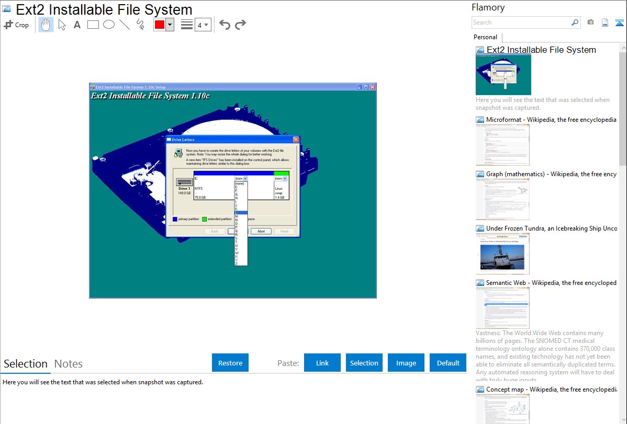627x424 pixels.
Task: Click the icon beside the Microformat entry
Action: [x=480, y=120]
